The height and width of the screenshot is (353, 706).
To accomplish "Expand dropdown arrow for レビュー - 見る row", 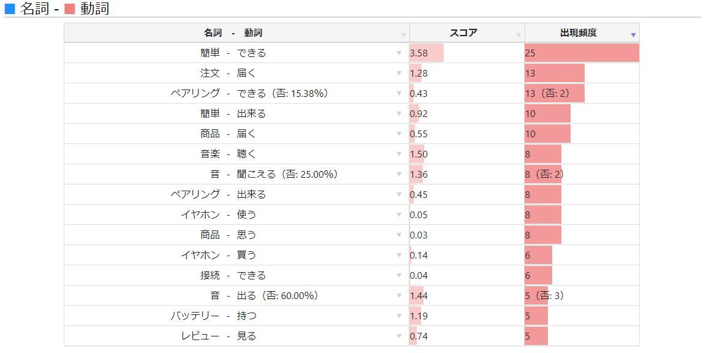I will (400, 336).
